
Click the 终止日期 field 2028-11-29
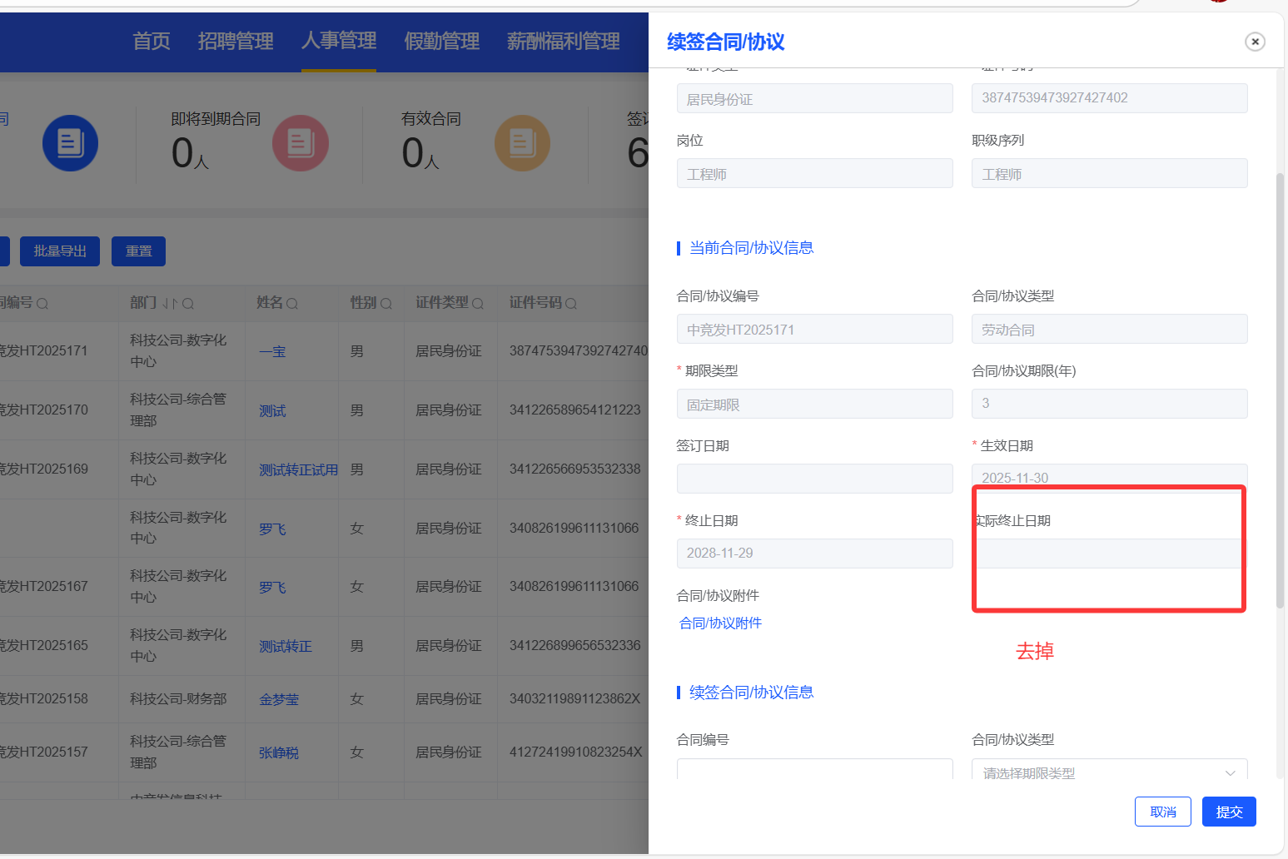coord(815,554)
